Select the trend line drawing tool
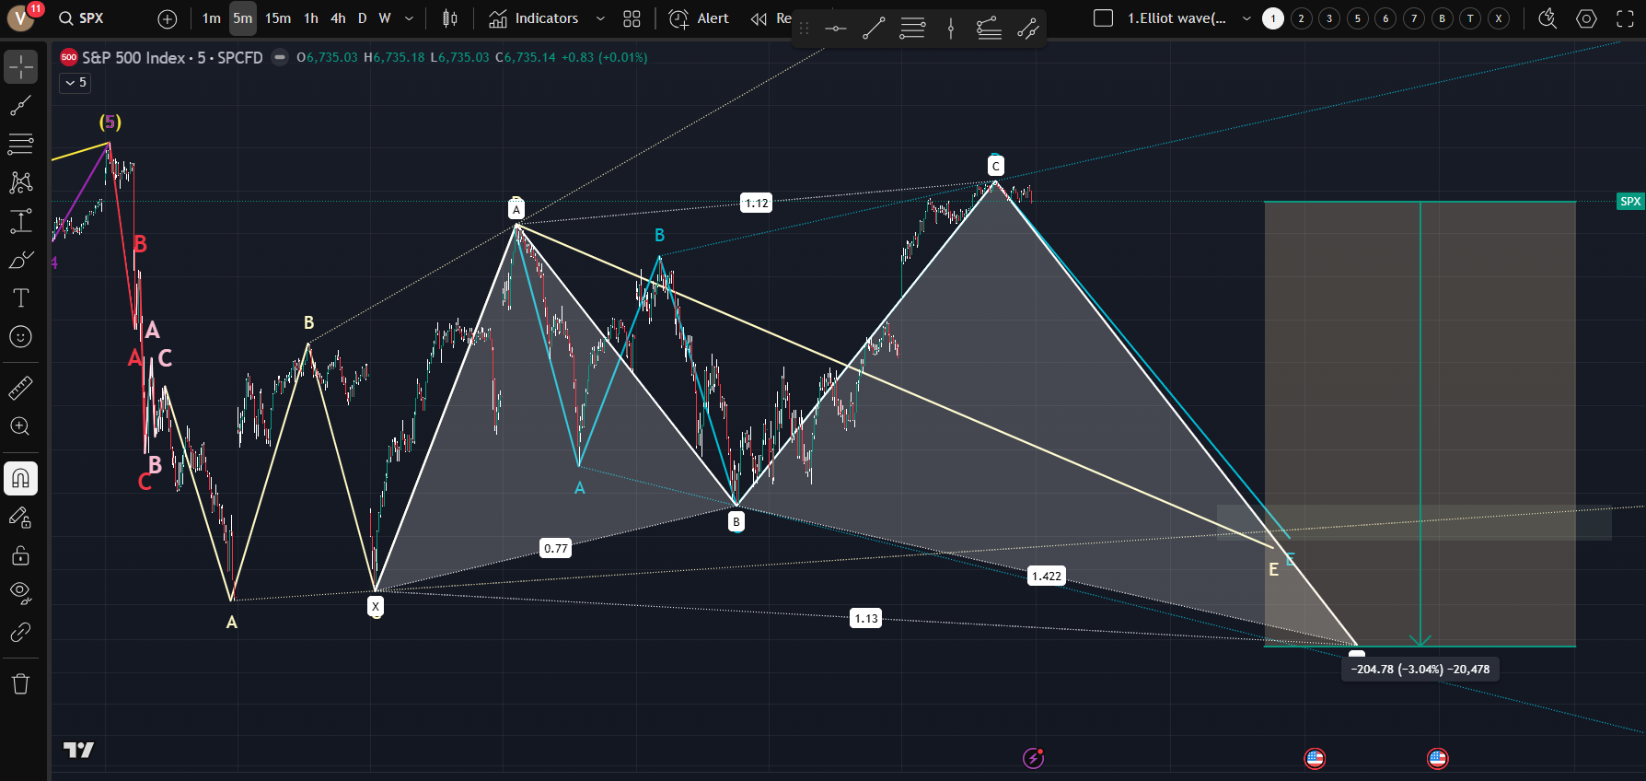 [20, 106]
